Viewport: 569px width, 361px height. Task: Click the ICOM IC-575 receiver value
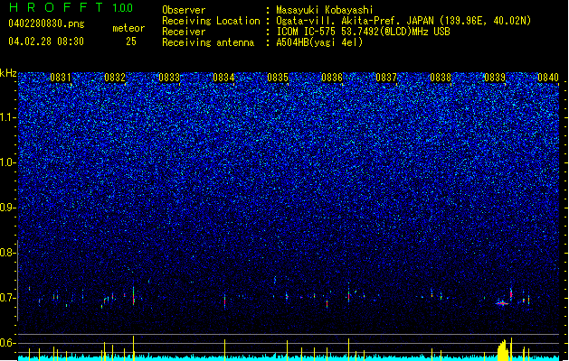point(363,32)
